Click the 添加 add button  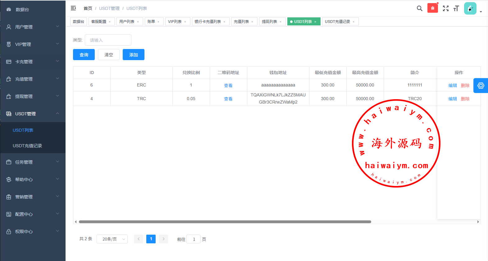133,55
